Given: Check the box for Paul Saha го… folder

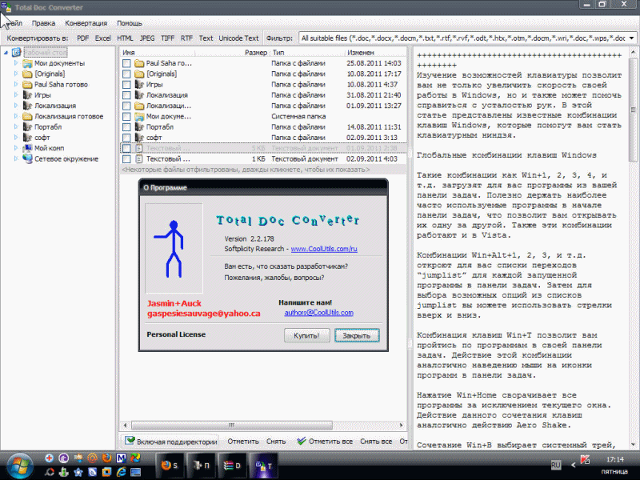Looking at the screenshot, I should click(x=126, y=63).
